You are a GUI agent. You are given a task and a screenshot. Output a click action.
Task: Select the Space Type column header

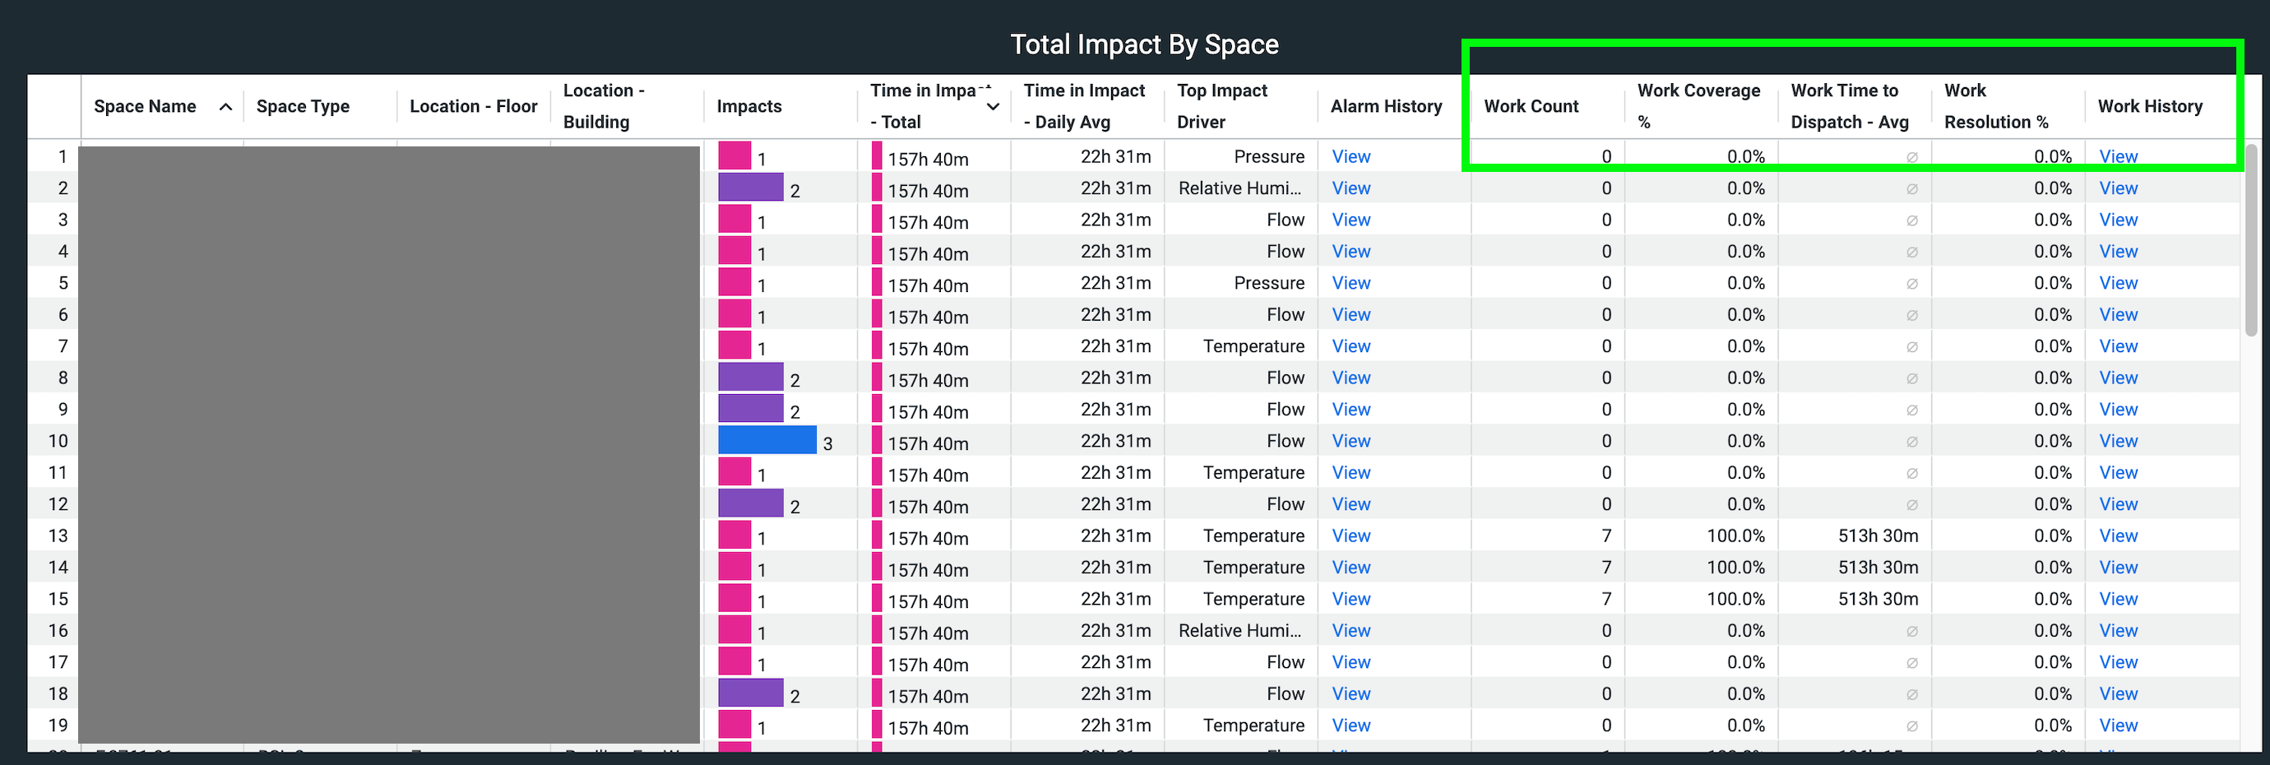[x=303, y=107]
